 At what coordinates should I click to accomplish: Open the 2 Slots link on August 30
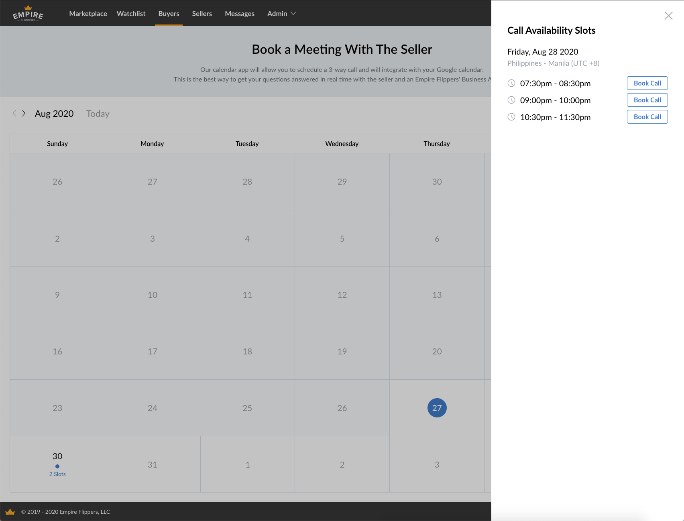click(57, 474)
